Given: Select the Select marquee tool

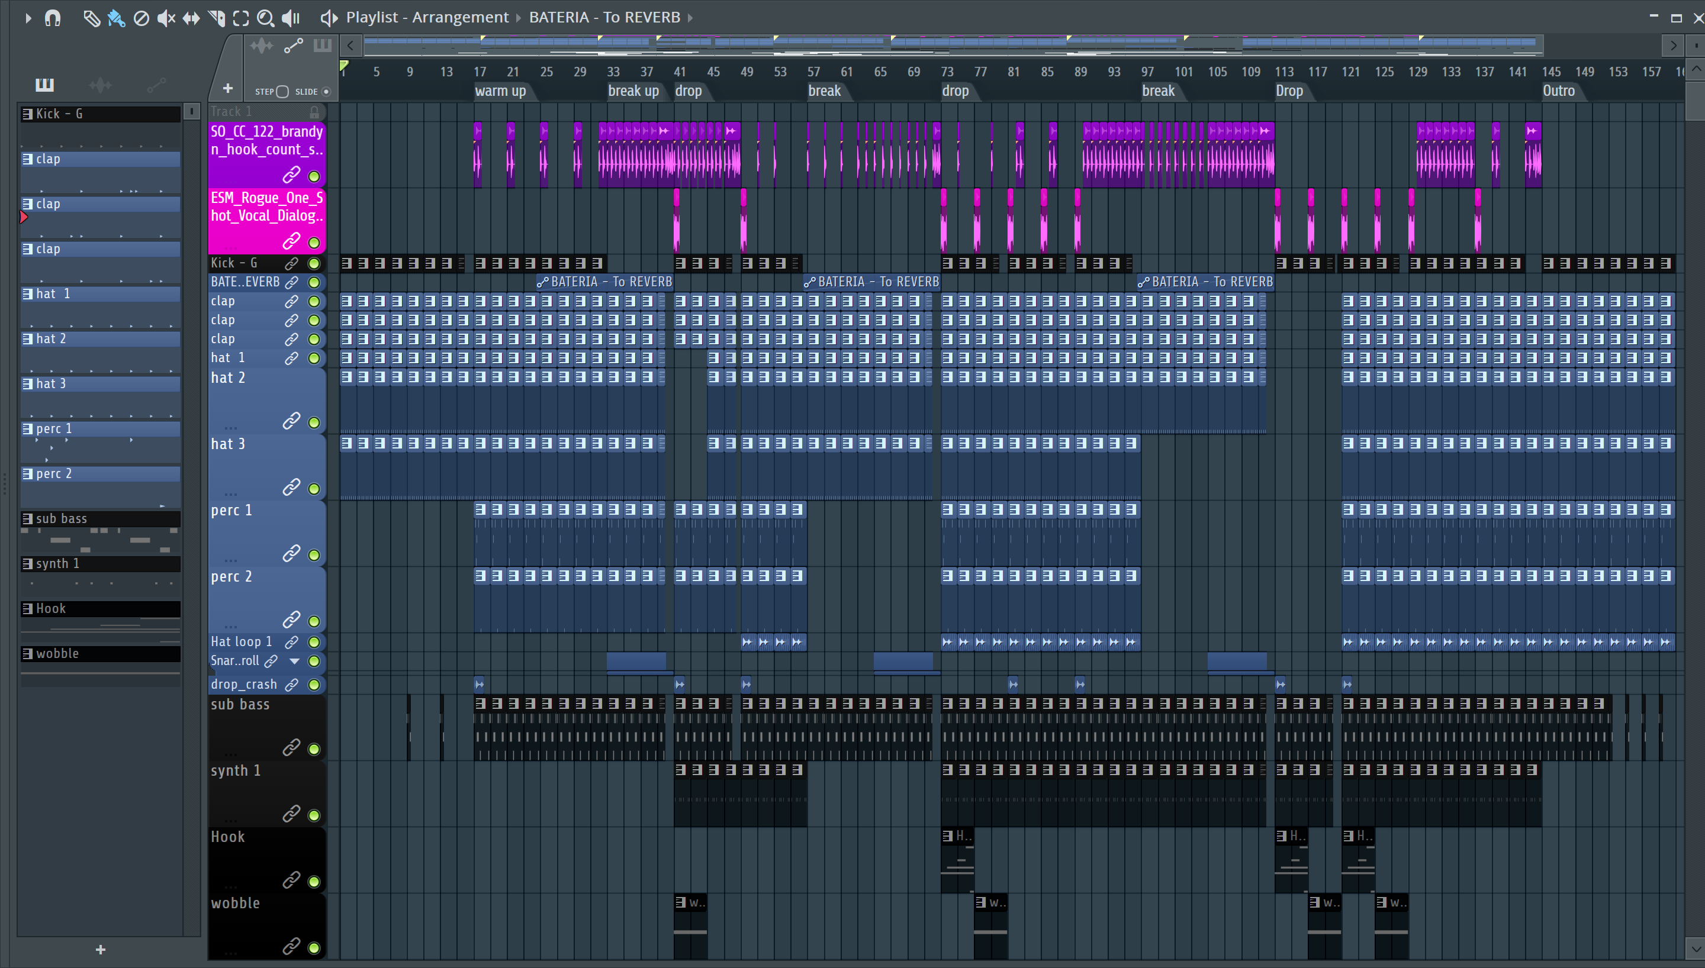Looking at the screenshot, I should tap(242, 18).
